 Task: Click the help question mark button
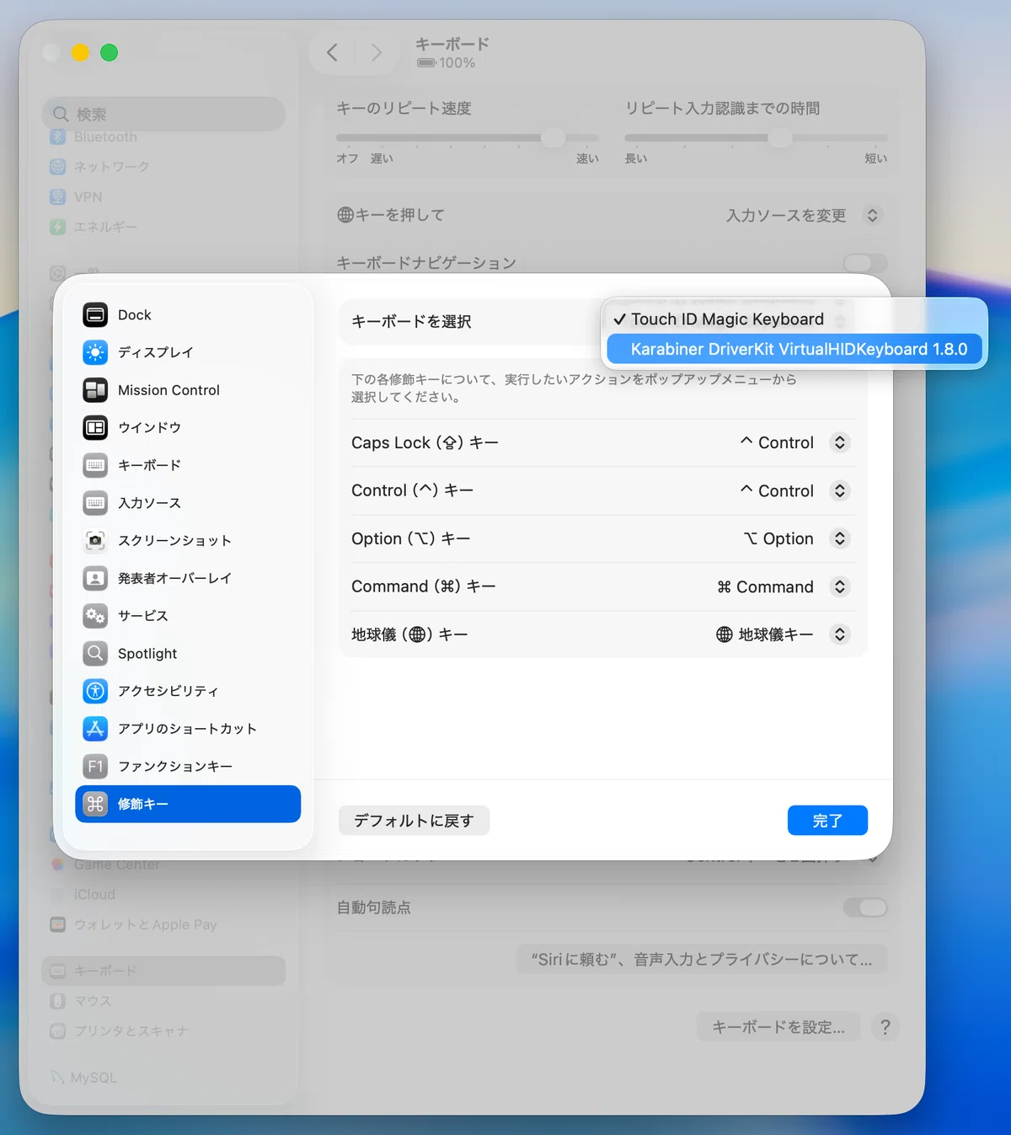point(885,1027)
